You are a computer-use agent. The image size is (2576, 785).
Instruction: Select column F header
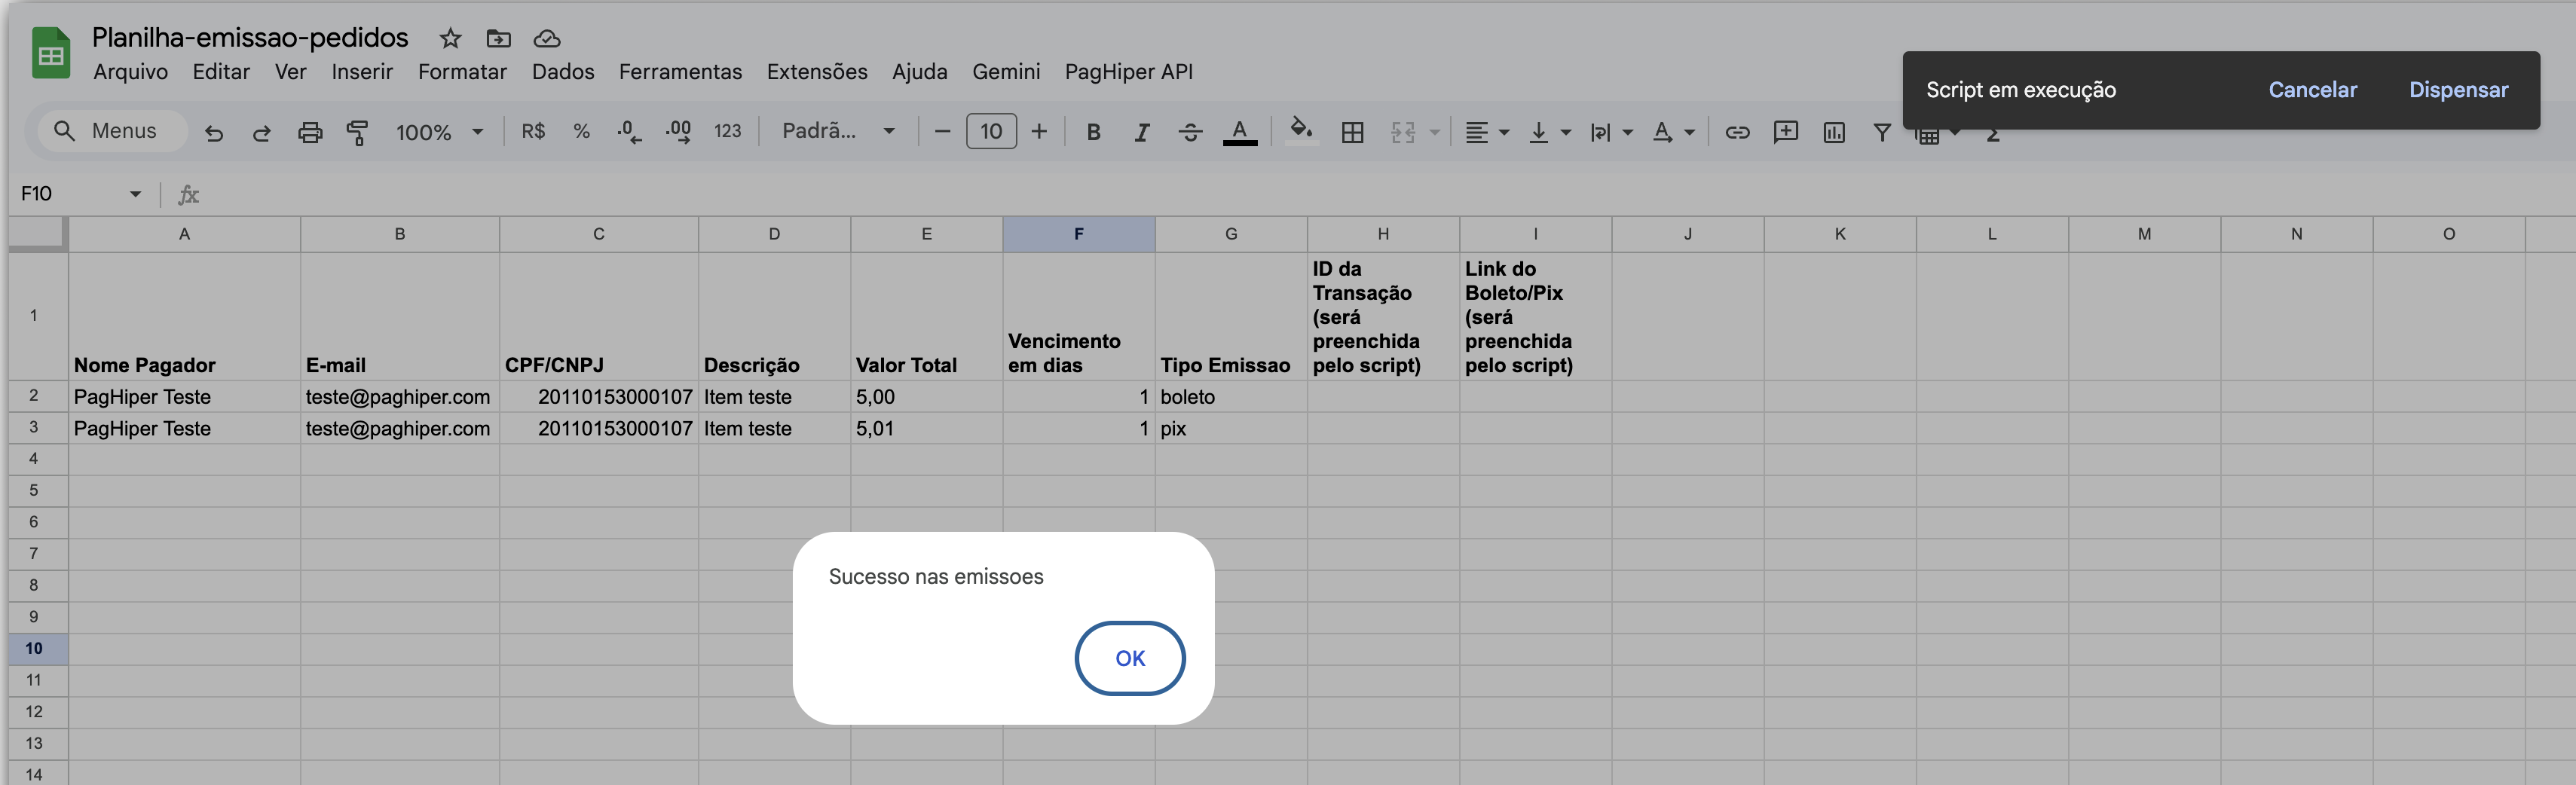point(1078,234)
